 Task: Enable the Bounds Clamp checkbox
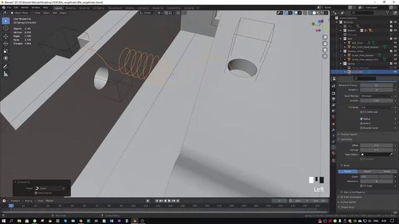click(362, 128)
